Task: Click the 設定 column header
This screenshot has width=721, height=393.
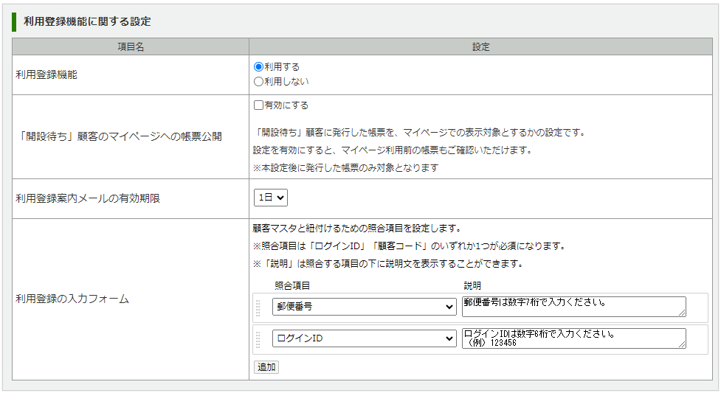Action: click(x=481, y=46)
